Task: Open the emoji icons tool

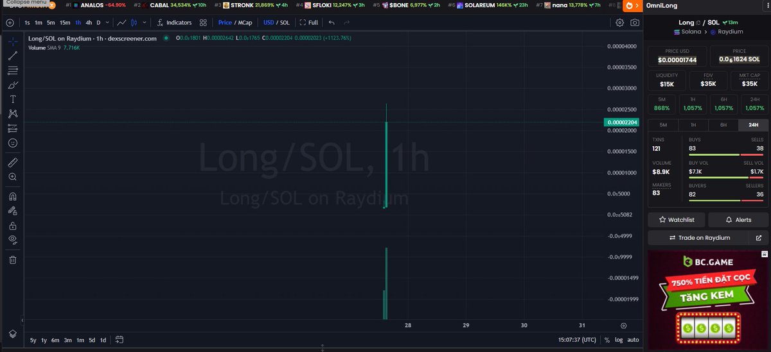Action: (13, 143)
